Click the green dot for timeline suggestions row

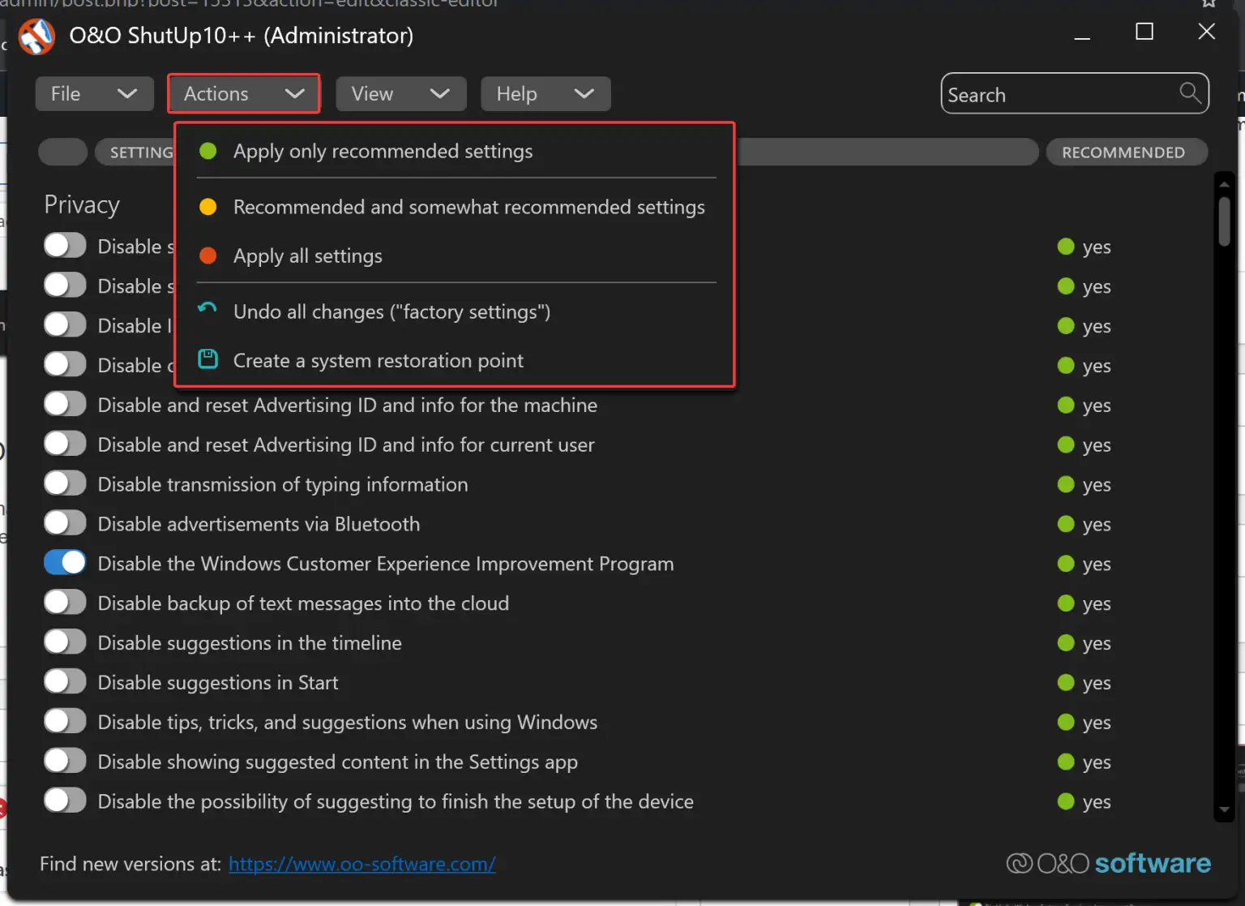[x=1066, y=643]
